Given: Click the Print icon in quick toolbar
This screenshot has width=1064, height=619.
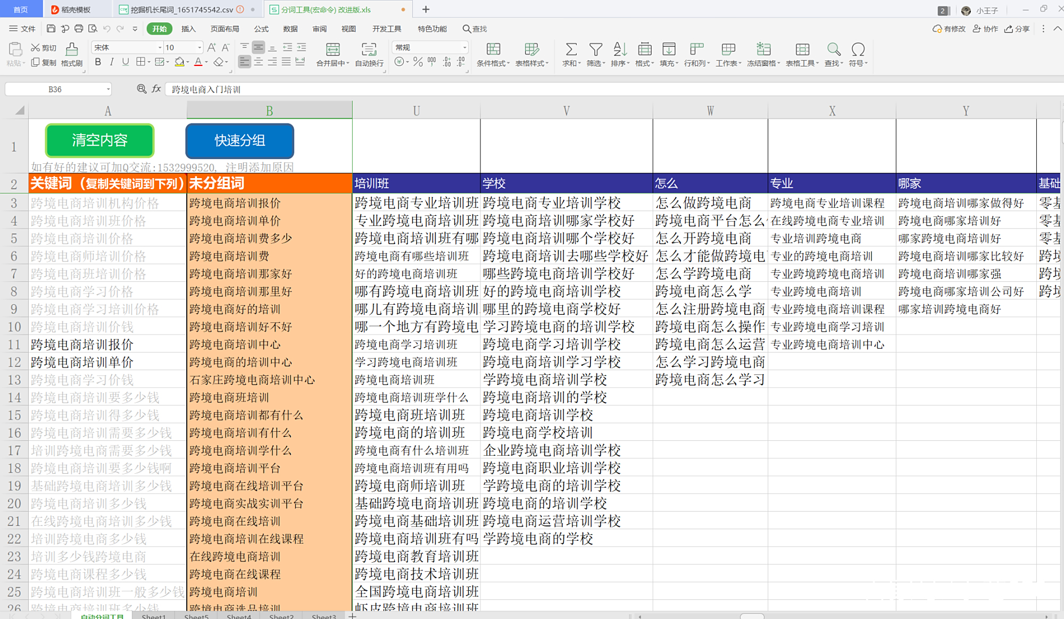Looking at the screenshot, I should pyautogui.click(x=79, y=29).
